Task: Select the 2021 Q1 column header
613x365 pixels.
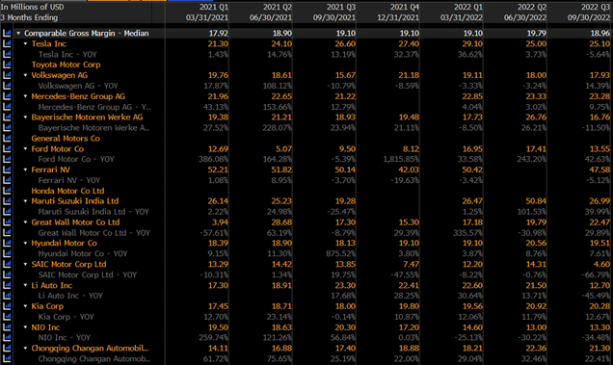Action: tap(207, 13)
